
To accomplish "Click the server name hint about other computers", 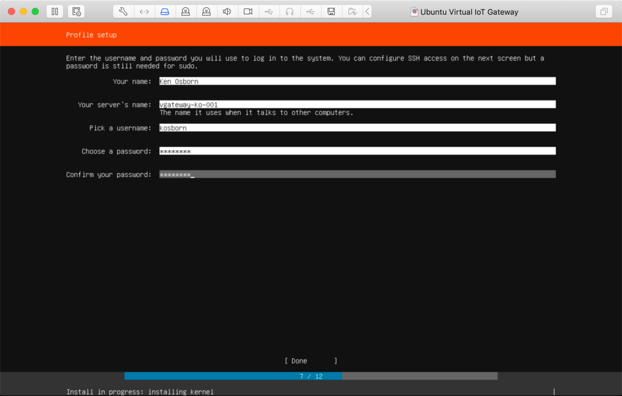I will point(256,113).
